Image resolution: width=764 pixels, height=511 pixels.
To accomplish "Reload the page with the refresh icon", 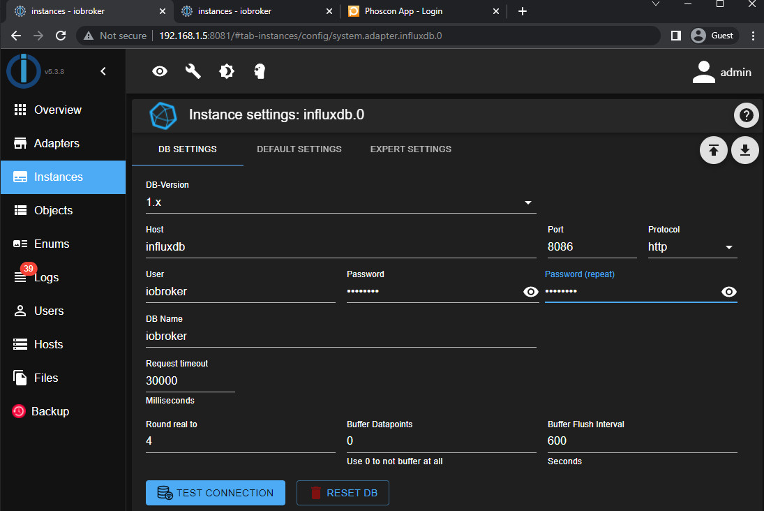I will [61, 36].
